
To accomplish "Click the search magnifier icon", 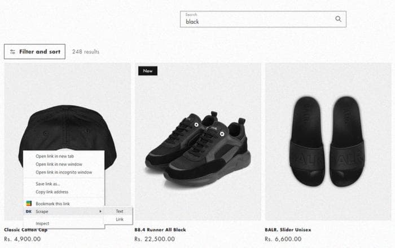I will [338, 19].
